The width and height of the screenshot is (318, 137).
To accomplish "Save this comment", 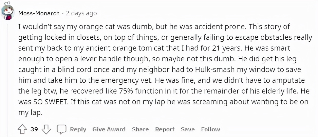I will [188, 129].
